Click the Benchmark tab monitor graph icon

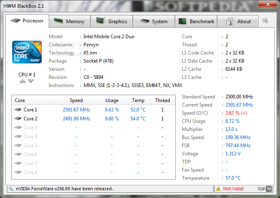pos(182,22)
